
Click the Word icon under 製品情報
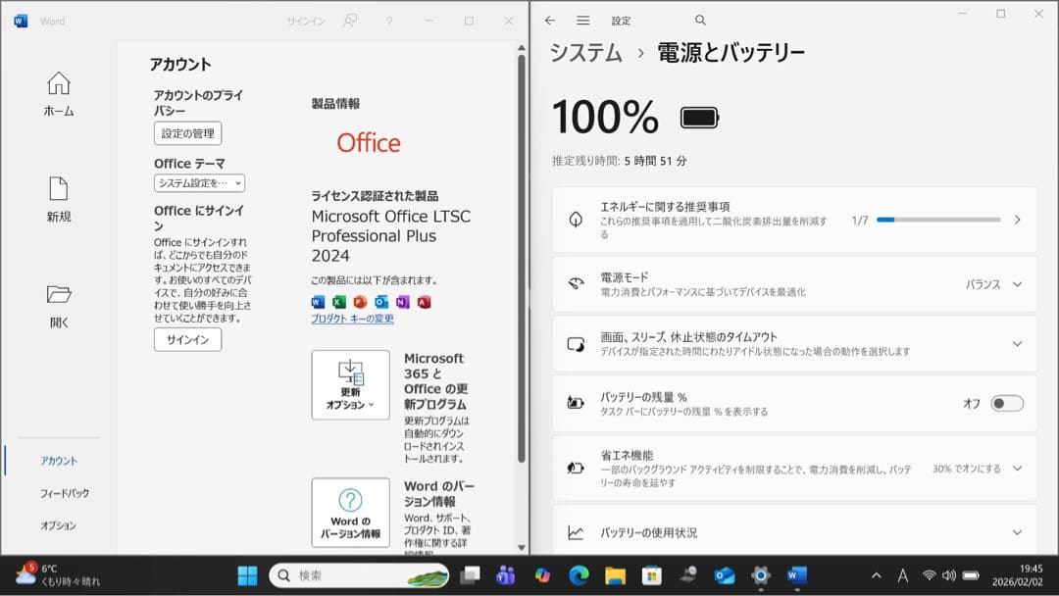(x=317, y=302)
